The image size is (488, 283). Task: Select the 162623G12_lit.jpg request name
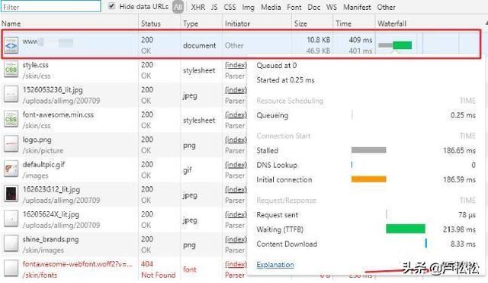tap(51, 189)
